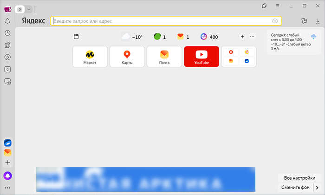Launch Alice voice assistant

[8, 176]
